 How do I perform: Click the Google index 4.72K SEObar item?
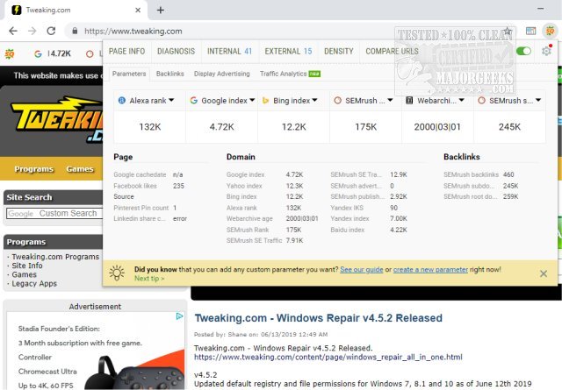(53, 54)
